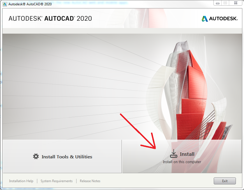This screenshot has height=190, width=244.
Task: Click the download-arrow Install icon
Action: tap(174, 154)
